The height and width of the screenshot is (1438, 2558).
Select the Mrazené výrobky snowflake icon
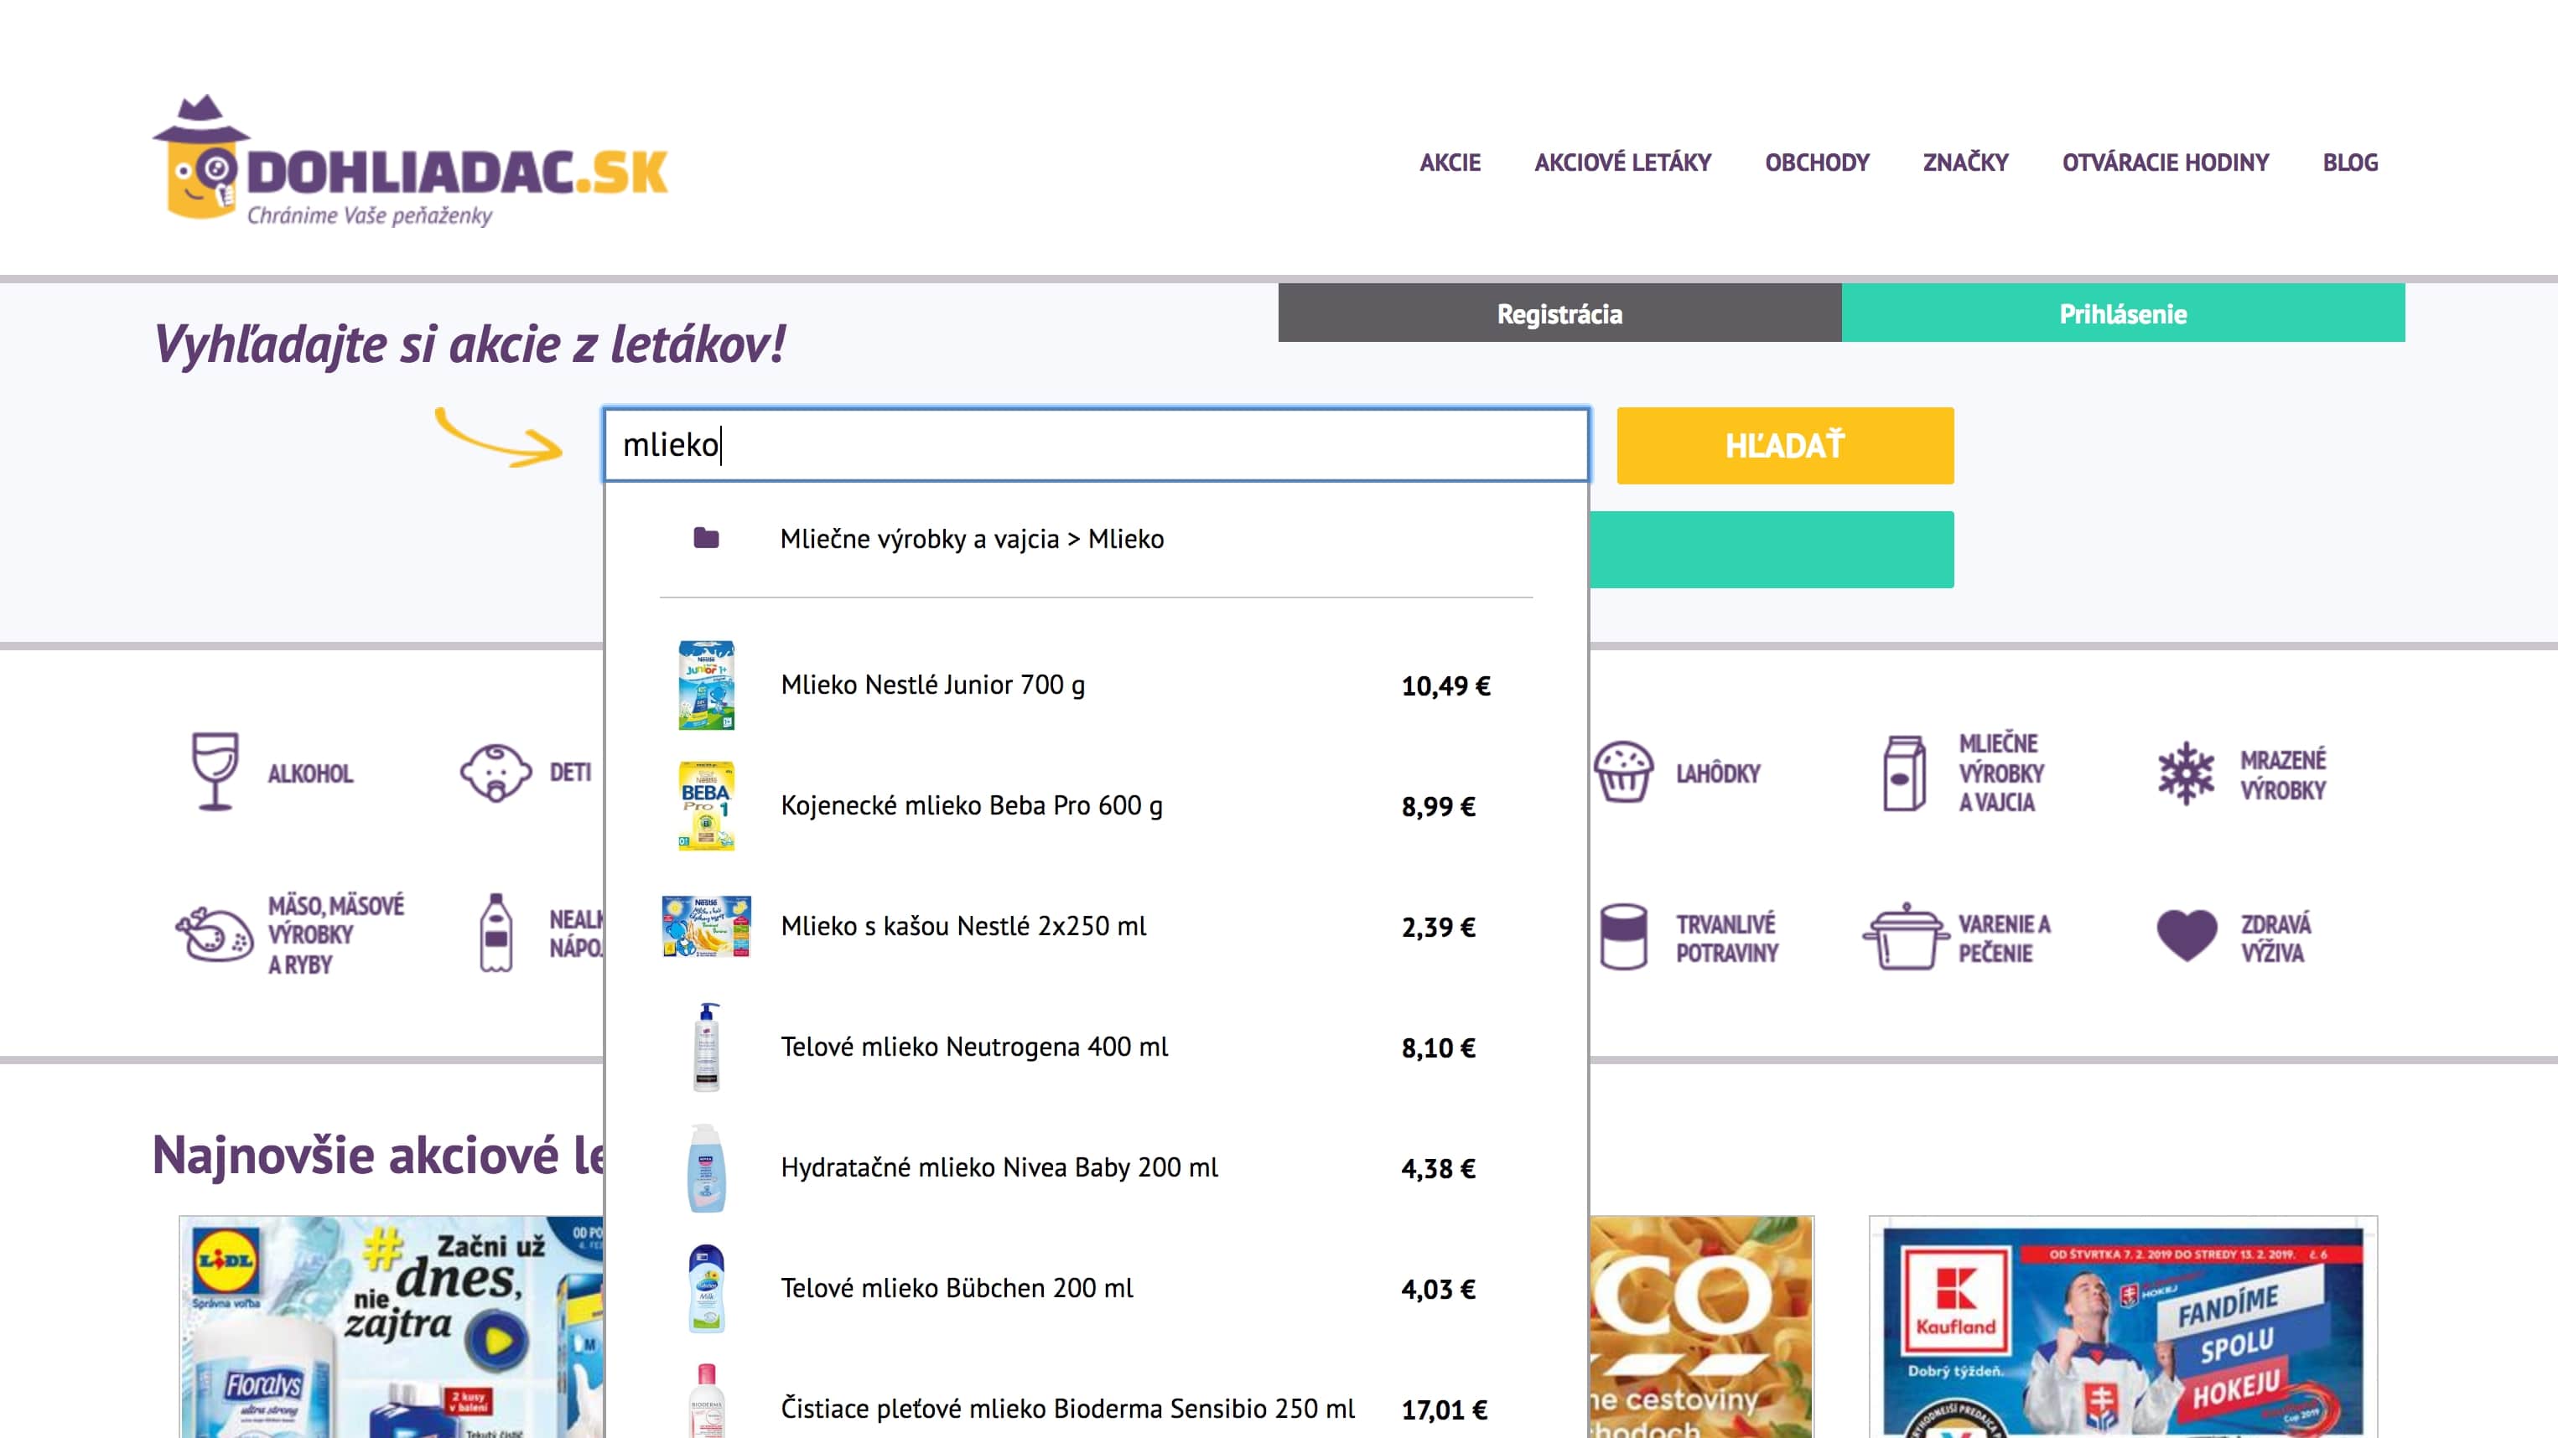tap(2186, 773)
